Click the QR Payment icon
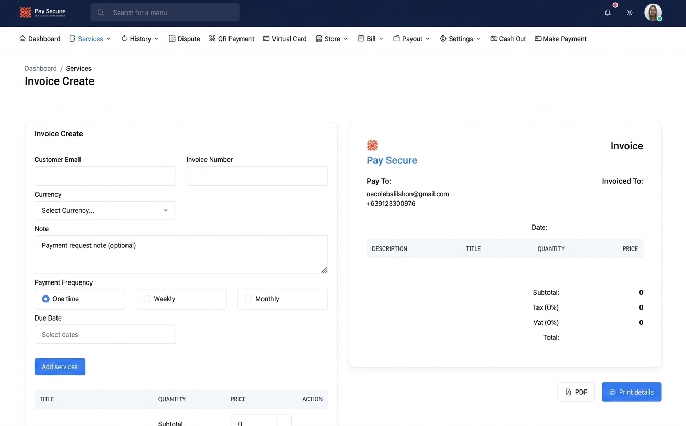 tap(212, 39)
